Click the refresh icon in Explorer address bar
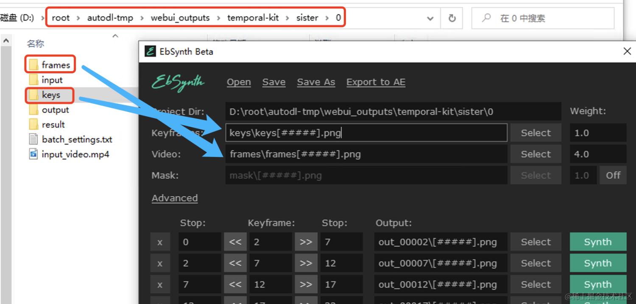Screen dimensions: 636x304 point(452,18)
